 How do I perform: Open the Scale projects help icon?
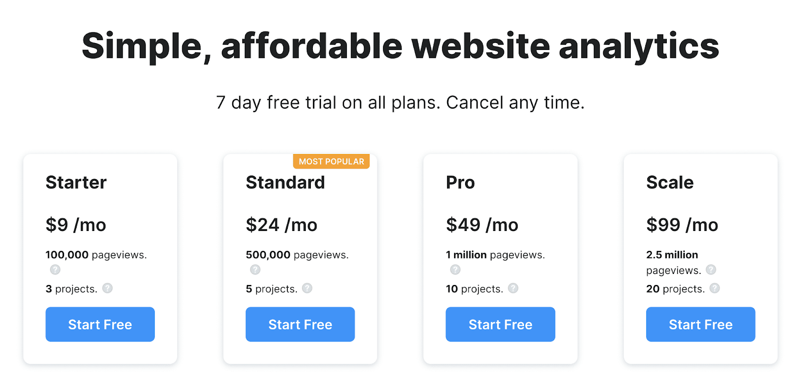pos(715,288)
